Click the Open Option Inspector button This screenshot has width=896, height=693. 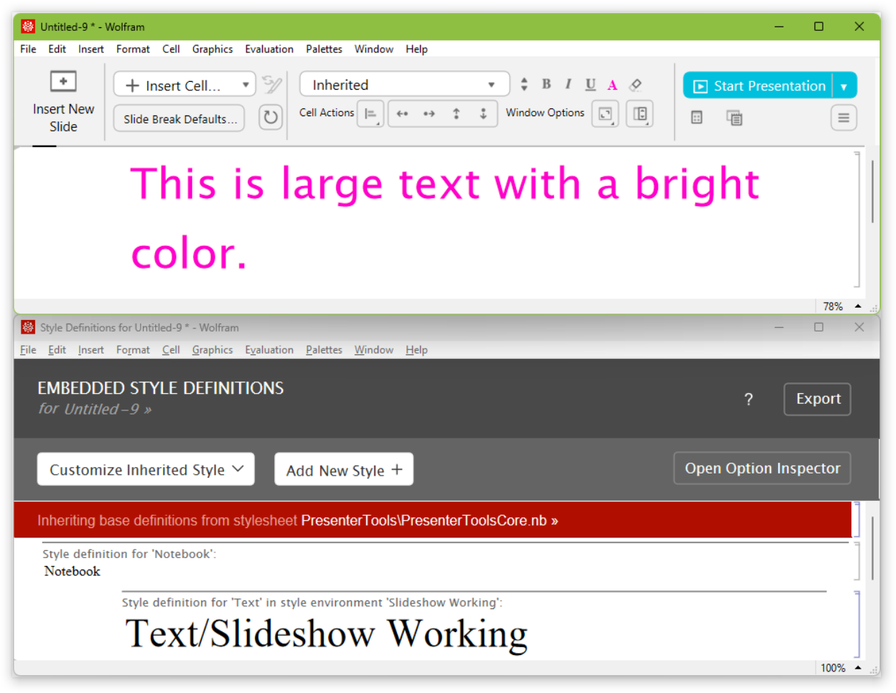(x=762, y=468)
